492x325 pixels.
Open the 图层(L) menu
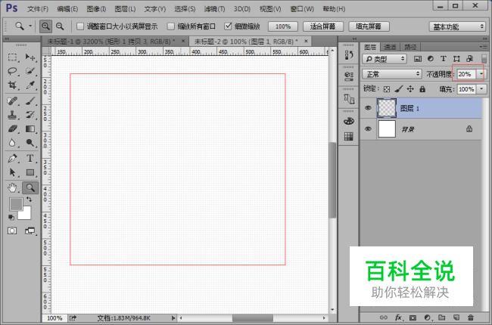(x=125, y=9)
